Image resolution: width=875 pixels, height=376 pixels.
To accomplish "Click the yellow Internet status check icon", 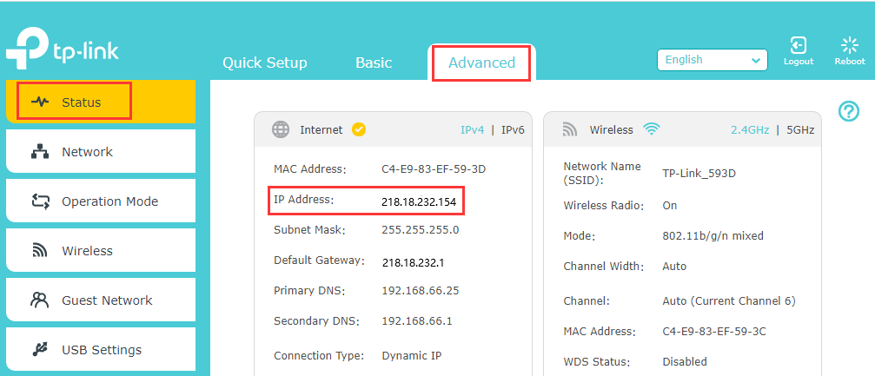I will point(359,129).
